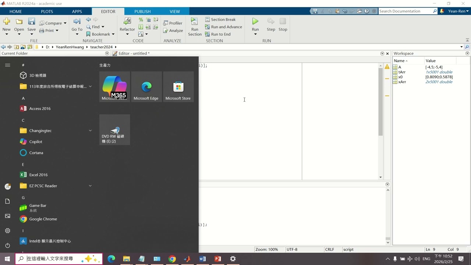Click the Compare files button
This screenshot has width=471, height=265.
point(53,23)
